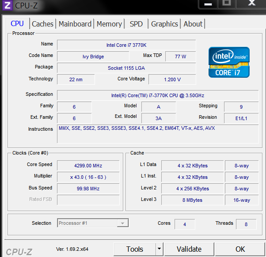Image resolution: width=266 pixels, height=257 pixels.
Task: Click the Model value A
Action: [x=159, y=107]
